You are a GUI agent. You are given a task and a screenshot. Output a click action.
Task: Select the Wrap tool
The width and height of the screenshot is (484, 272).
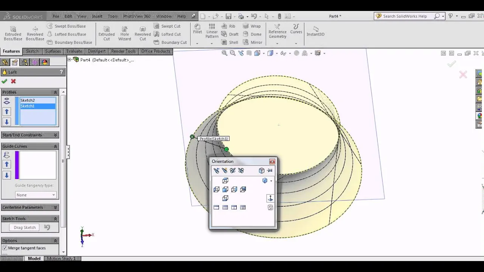pyautogui.click(x=252, y=26)
